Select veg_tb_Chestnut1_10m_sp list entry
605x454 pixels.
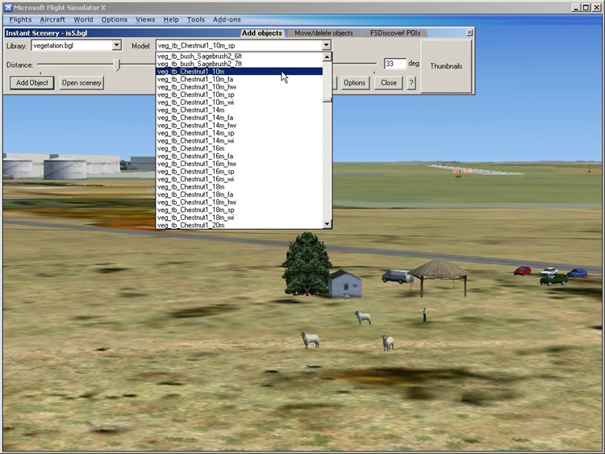240,95
